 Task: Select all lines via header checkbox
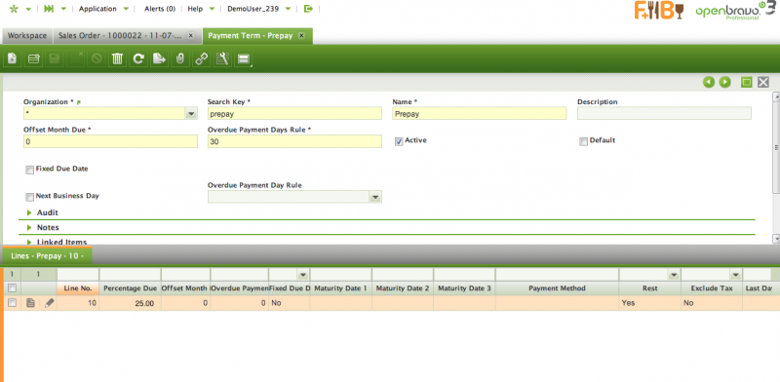(x=12, y=288)
